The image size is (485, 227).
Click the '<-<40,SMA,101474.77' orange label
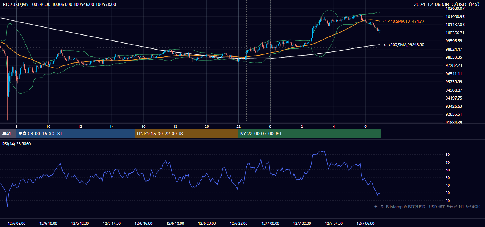click(x=404, y=22)
